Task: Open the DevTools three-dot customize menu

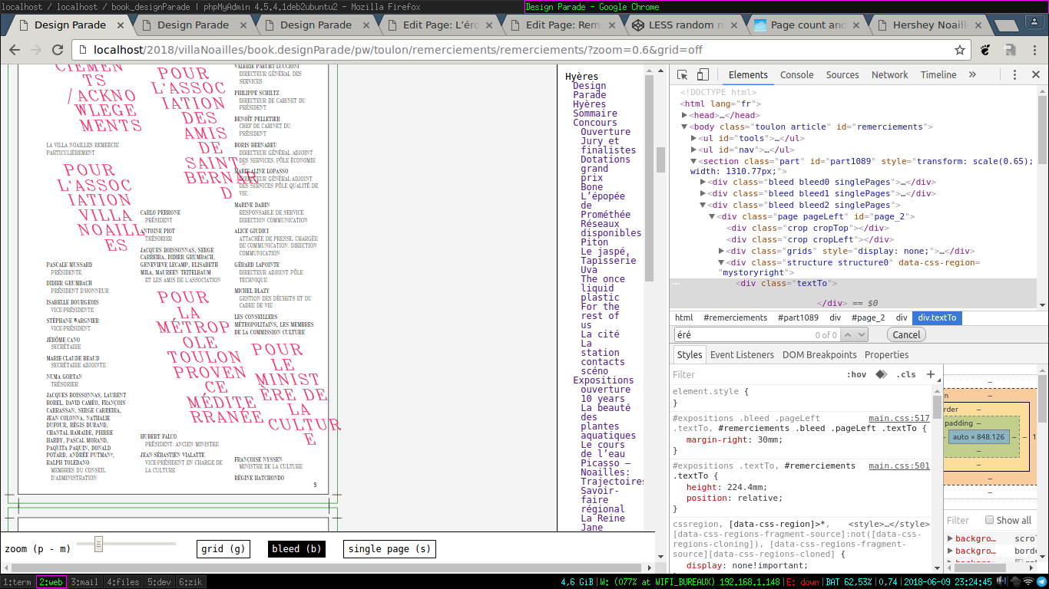Action: [x=1014, y=75]
